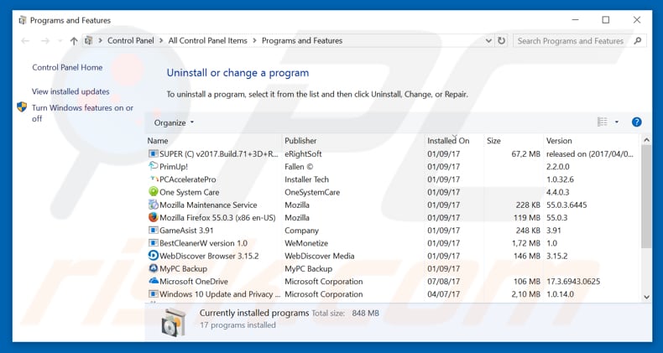
Task: Click the program list vertical scrollbar thumb
Action: pyautogui.click(x=646, y=197)
